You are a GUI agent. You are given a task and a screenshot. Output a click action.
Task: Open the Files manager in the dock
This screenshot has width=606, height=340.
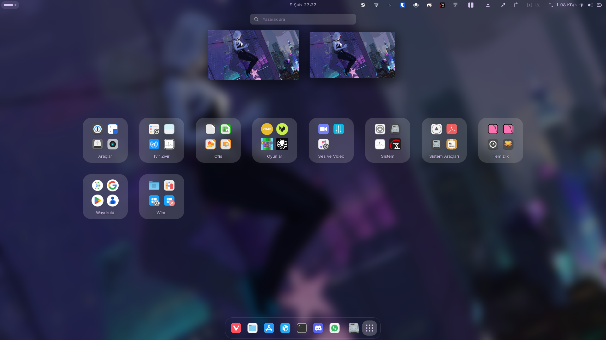(252, 328)
